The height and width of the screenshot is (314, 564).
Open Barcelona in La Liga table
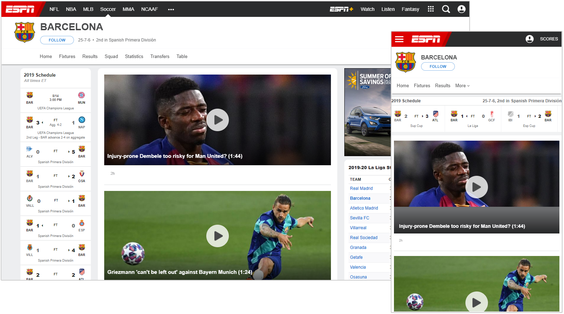click(x=360, y=198)
